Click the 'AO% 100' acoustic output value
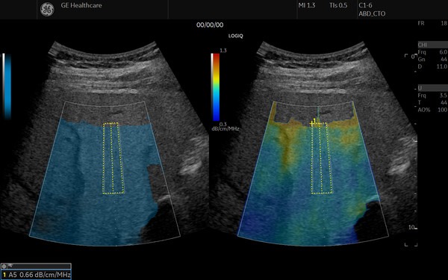The width and height of the screenshot is (448, 280). (x=433, y=110)
